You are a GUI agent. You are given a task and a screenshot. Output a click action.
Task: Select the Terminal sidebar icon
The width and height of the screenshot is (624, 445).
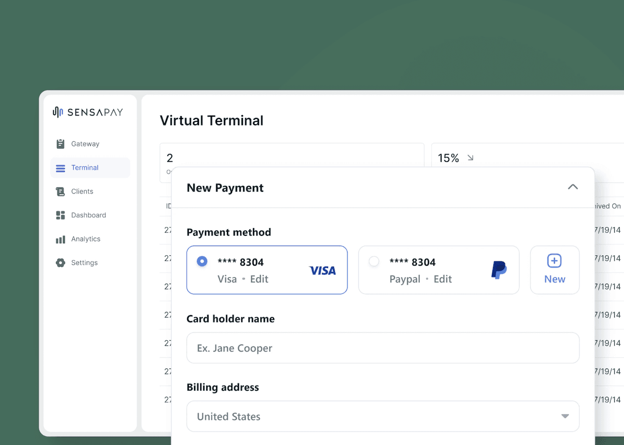click(x=60, y=167)
